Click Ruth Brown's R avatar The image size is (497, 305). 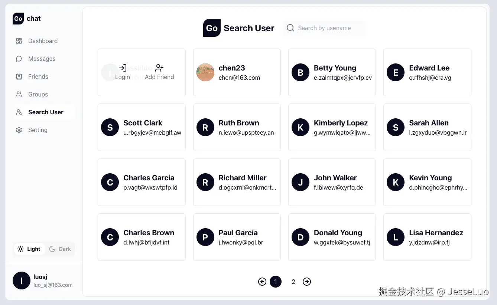coord(205,127)
